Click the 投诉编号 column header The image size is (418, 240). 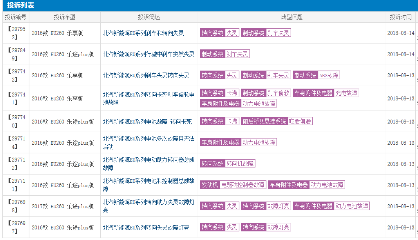pyautogui.click(x=16, y=17)
